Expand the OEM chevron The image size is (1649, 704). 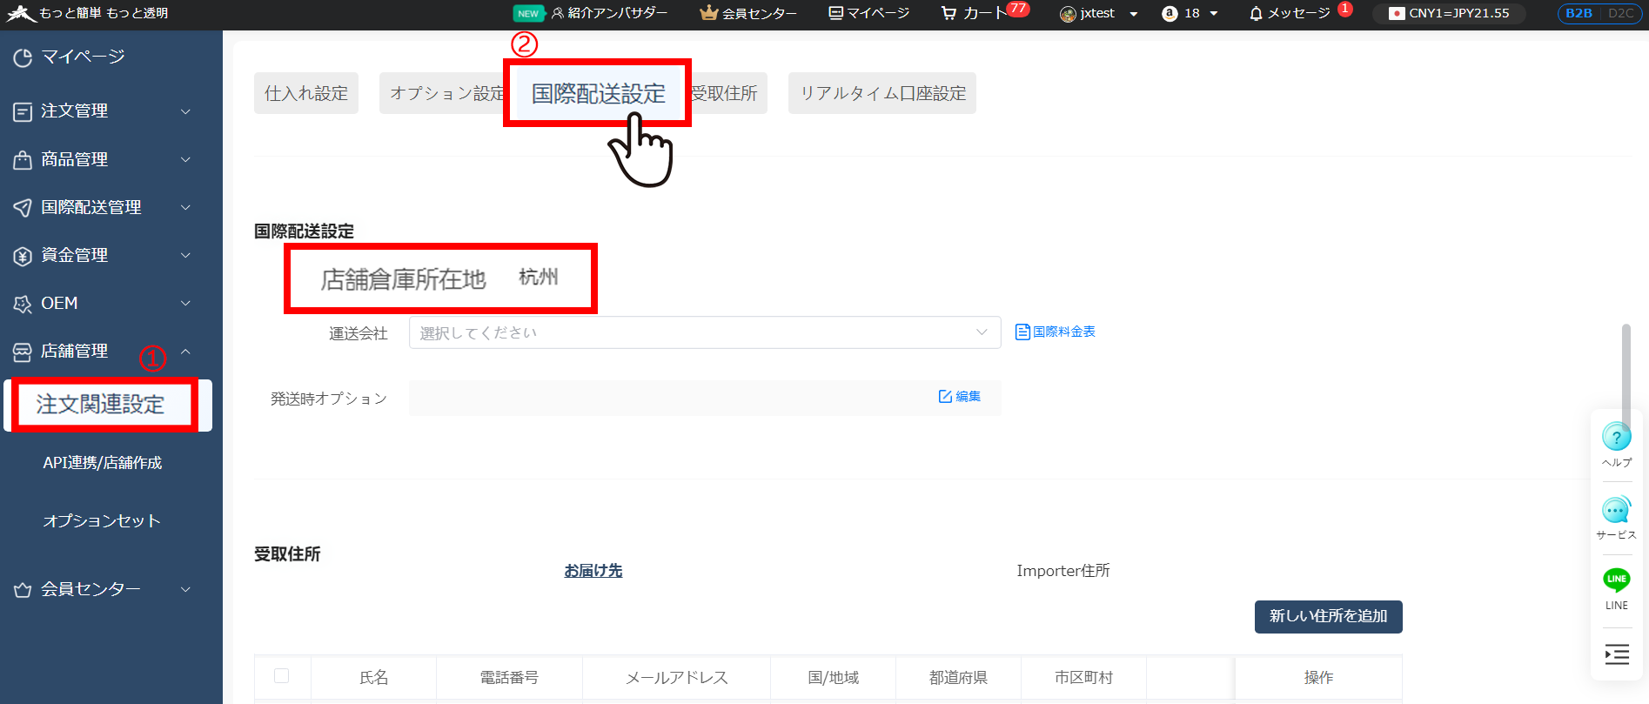click(x=185, y=303)
